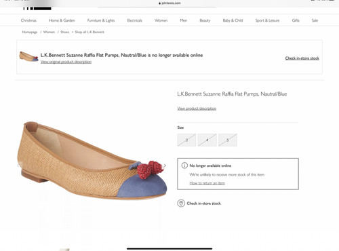The image size is (339, 251).
Task: Click View product description link
Action: coord(197,109)
